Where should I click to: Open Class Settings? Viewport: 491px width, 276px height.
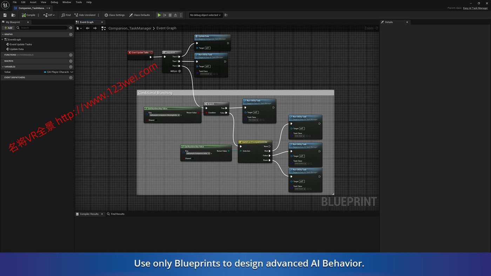pyautogui.click(x=114, y=15)
